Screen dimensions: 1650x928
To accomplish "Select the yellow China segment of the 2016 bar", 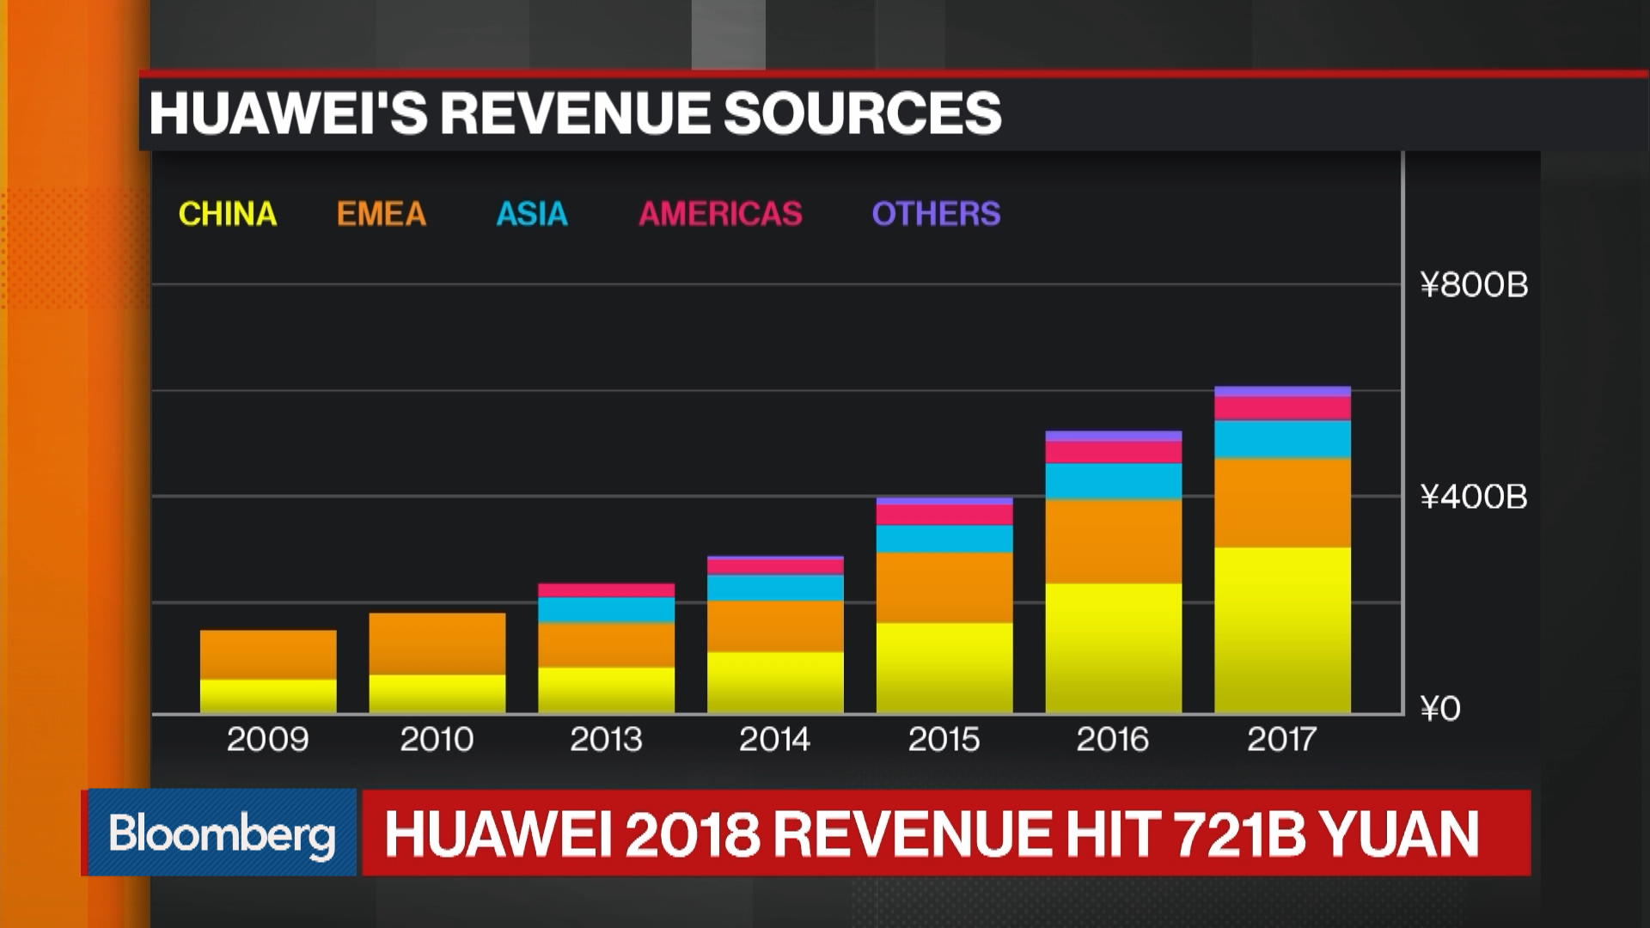I will point(1113,648).
